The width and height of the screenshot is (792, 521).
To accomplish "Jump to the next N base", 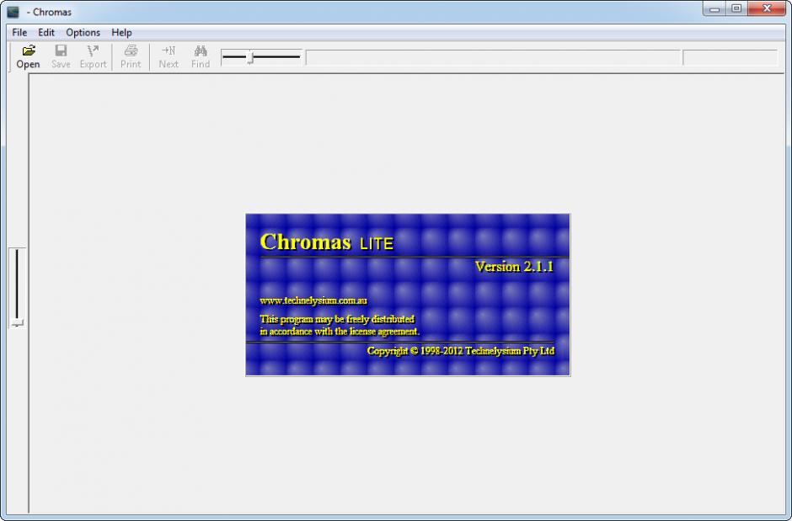I will click(169, 51).
